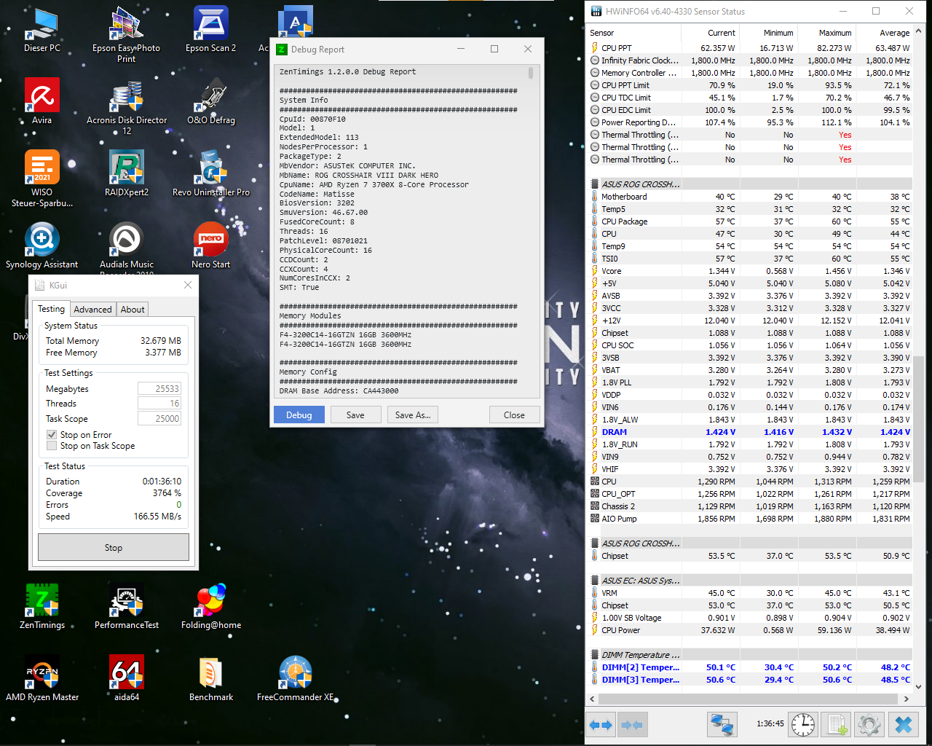Select AIO Pump row in HWiNFO
The image size is (932, 746).
coord(749,519)
